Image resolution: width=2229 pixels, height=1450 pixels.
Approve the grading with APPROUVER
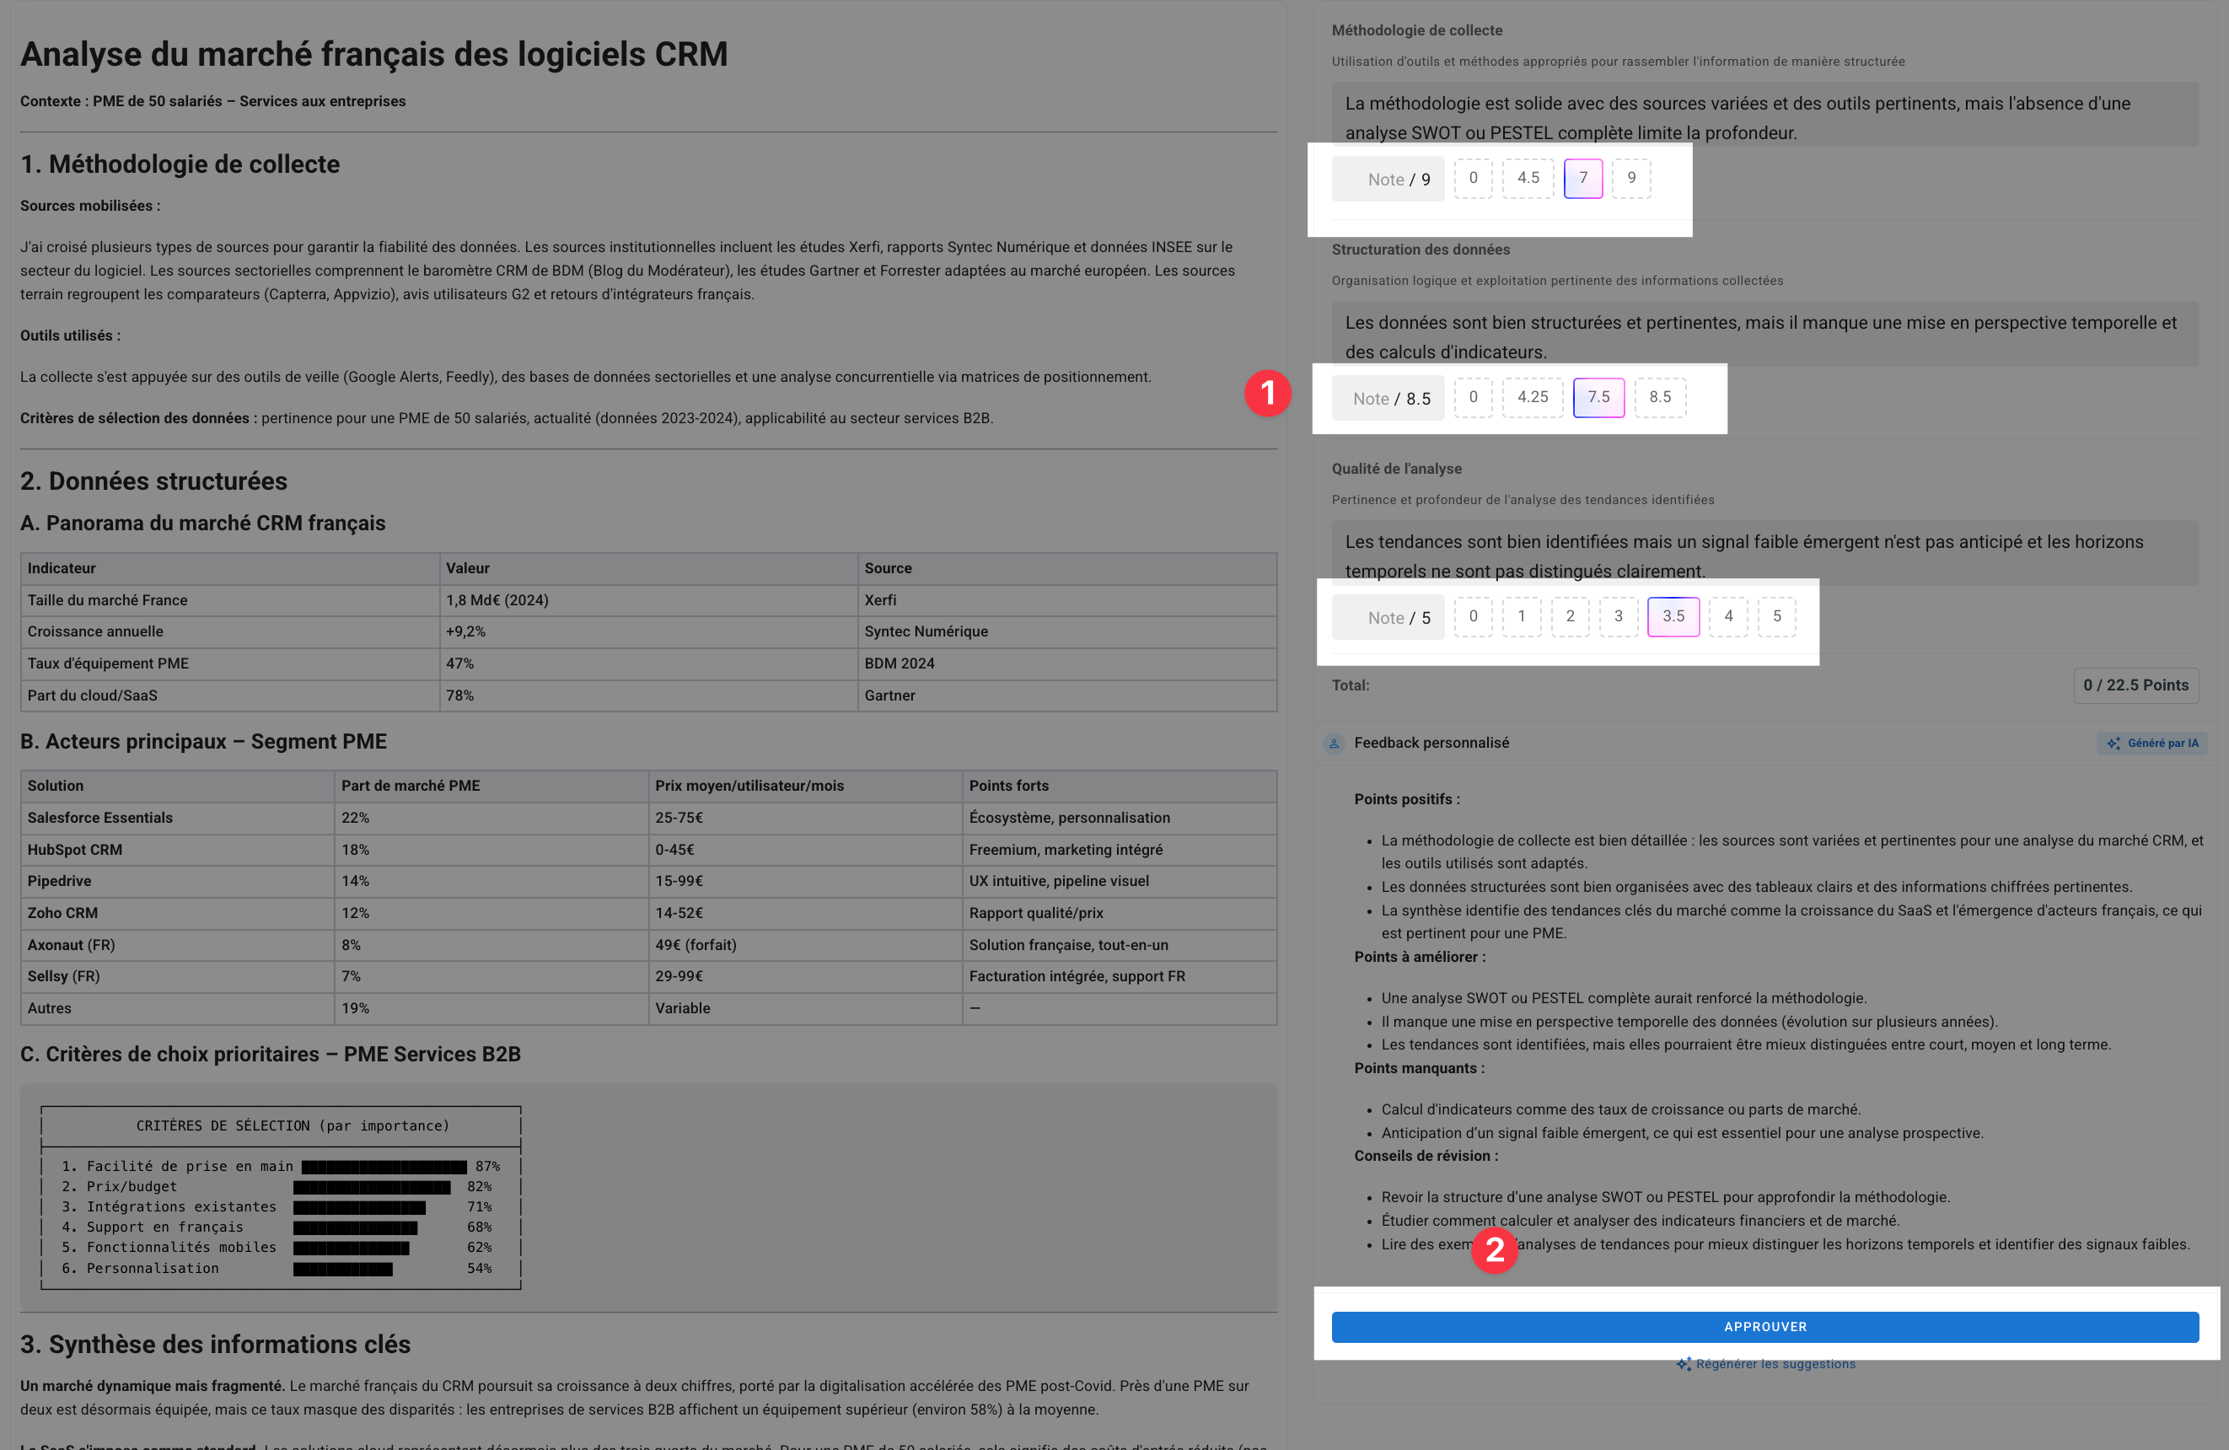(x=1765, y=1326)
